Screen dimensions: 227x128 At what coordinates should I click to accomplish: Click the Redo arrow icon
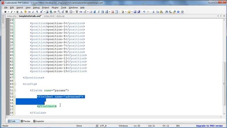tap(148, 12)
